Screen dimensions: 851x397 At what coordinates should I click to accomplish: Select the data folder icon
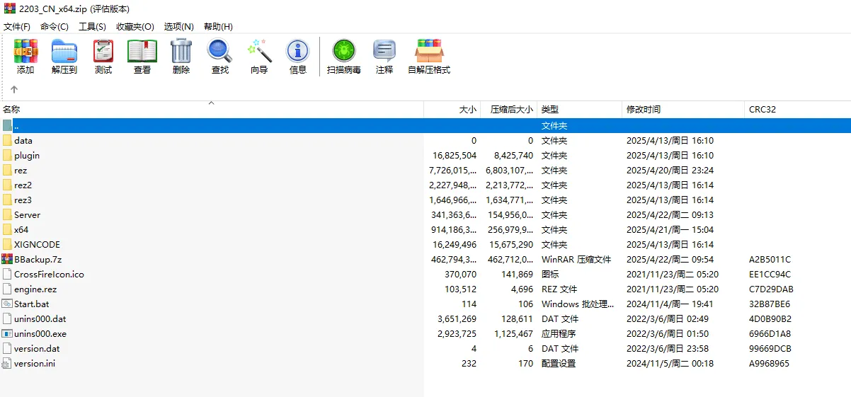7,140
